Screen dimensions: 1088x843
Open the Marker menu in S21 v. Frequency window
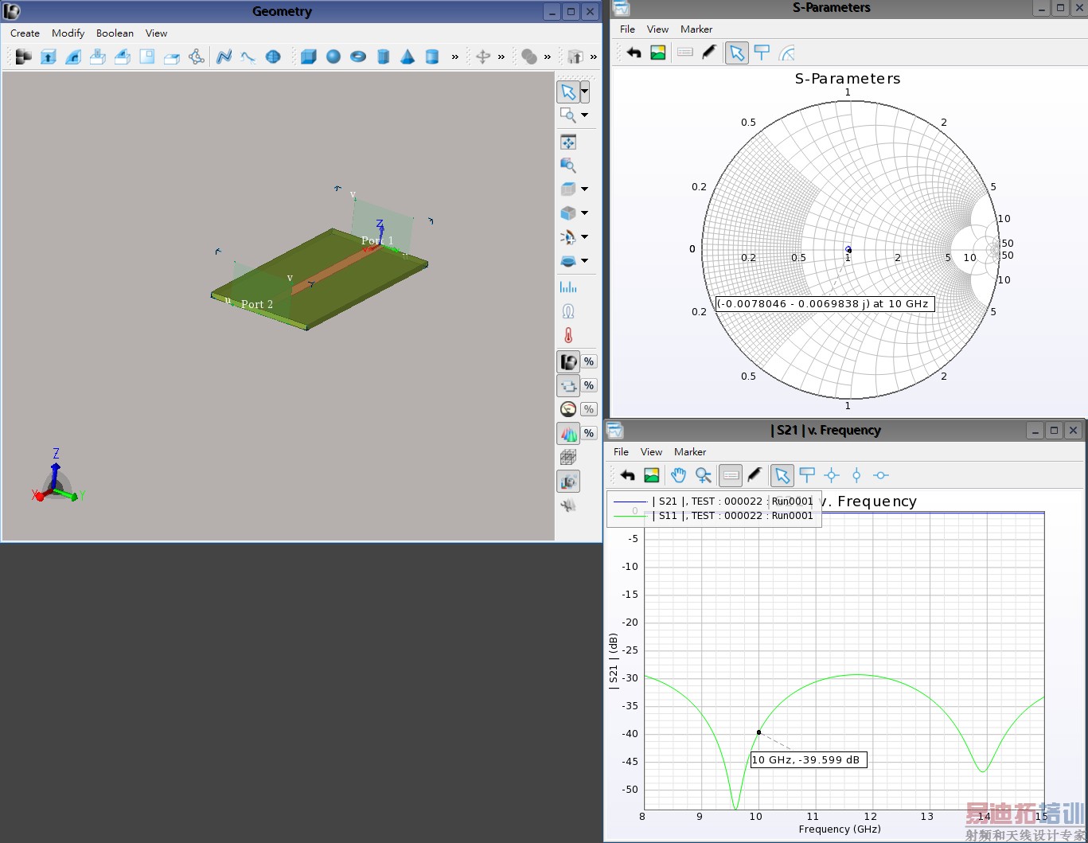coord(690,452)
